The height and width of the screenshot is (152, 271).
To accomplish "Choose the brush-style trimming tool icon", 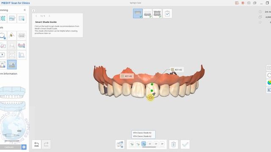I will click(x=12, y=18).
